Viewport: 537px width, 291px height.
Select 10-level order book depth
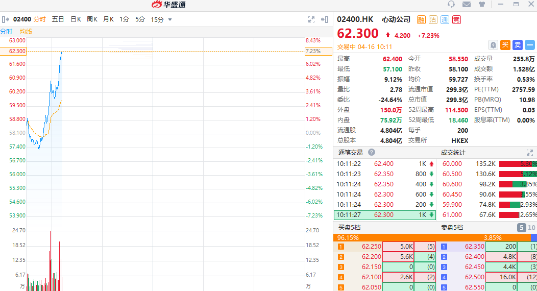[x=531, y=228]
